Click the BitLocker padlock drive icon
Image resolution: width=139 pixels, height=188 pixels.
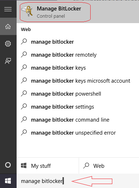coord(27,11)
